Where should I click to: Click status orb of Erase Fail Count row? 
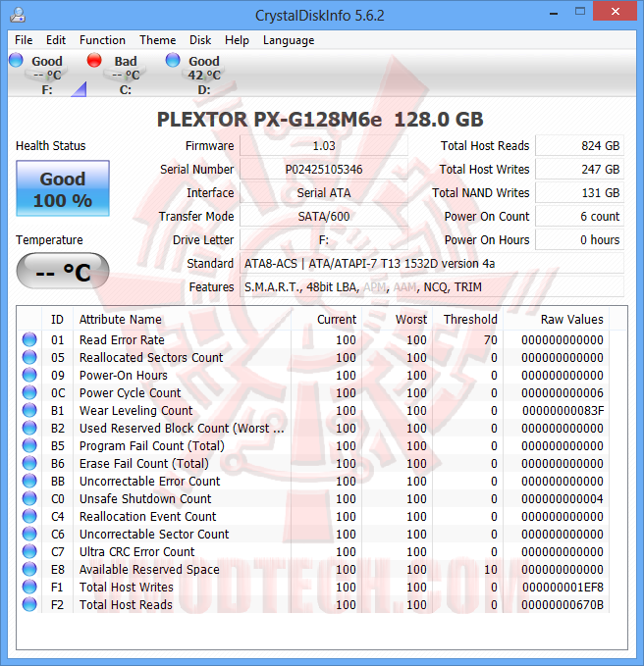click(29, 463)
